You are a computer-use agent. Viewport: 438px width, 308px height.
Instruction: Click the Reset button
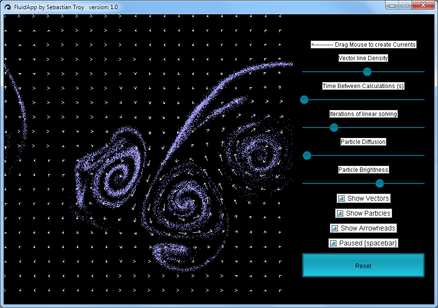click(363, 265)
